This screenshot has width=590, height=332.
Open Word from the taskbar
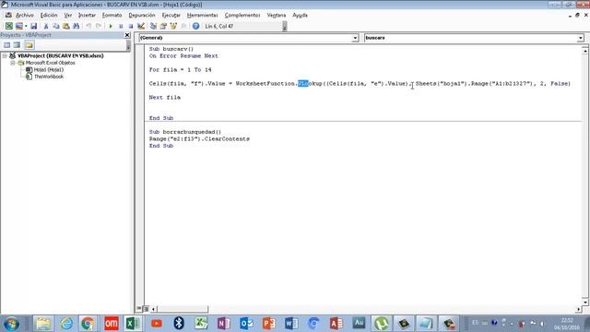point(291,324)
